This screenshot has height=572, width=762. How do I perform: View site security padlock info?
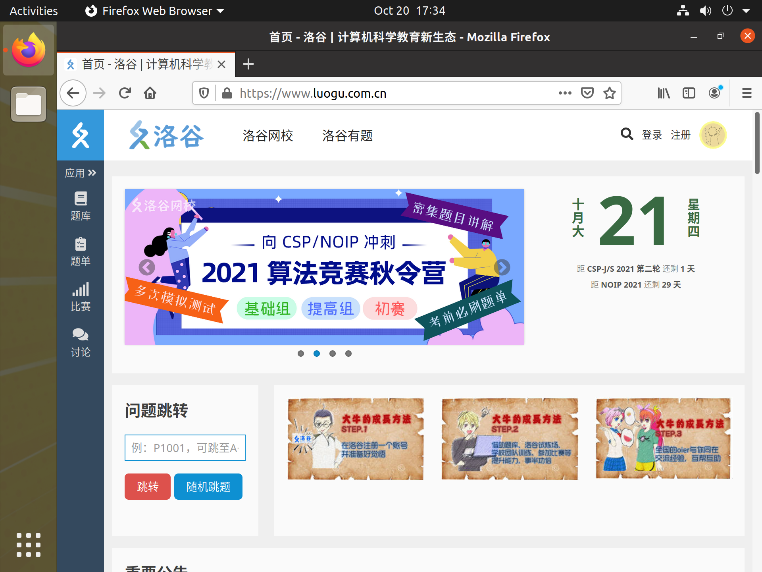tap(227, 93)
